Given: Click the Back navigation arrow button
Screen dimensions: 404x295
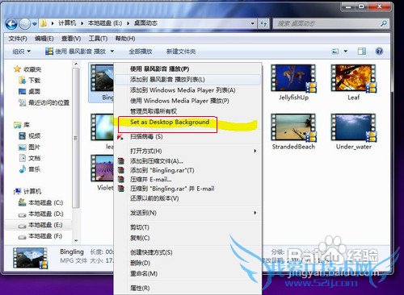Looking at the screenshot, I should tap(11, 24).
